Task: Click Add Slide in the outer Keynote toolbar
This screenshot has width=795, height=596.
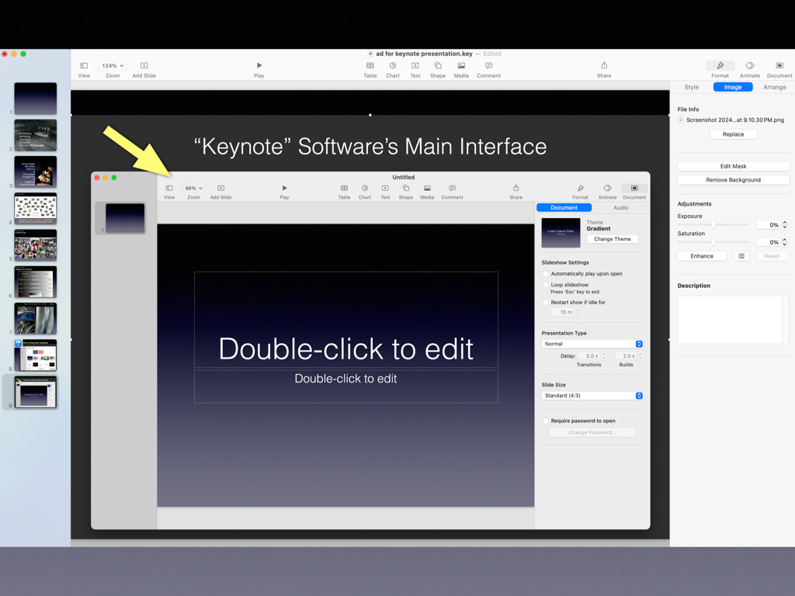Action: point(144,66)
